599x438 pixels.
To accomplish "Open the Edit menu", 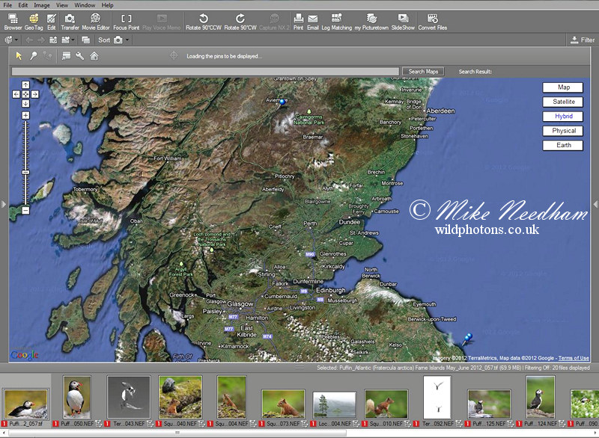I will (x=23, y=5).
